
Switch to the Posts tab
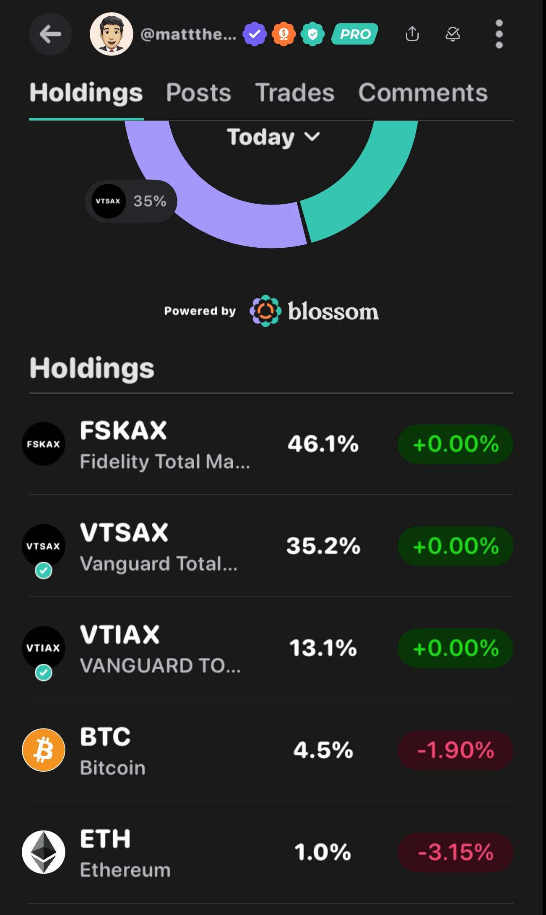point(198,92)
